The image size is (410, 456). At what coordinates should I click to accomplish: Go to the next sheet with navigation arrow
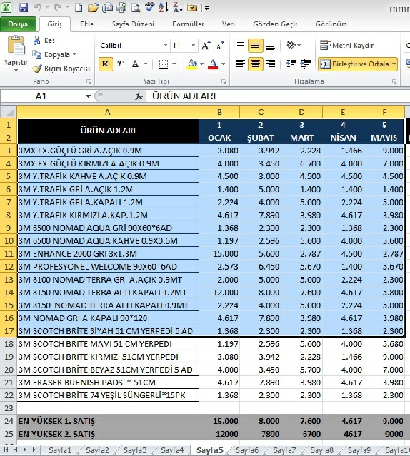[25, 450]
